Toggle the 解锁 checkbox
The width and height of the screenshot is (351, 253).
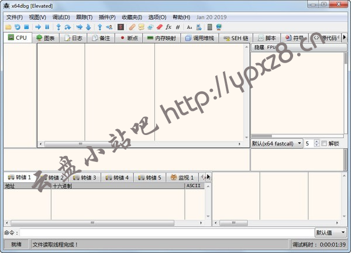coord(324,144)
